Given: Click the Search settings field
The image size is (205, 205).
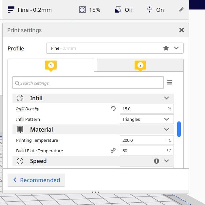Looking at the screenshot, I should (88, 83).
